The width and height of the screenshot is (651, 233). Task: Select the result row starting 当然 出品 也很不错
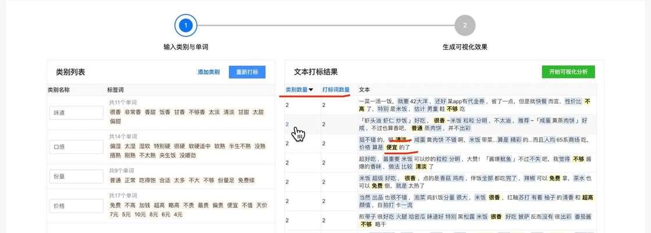tap(441, 201)
